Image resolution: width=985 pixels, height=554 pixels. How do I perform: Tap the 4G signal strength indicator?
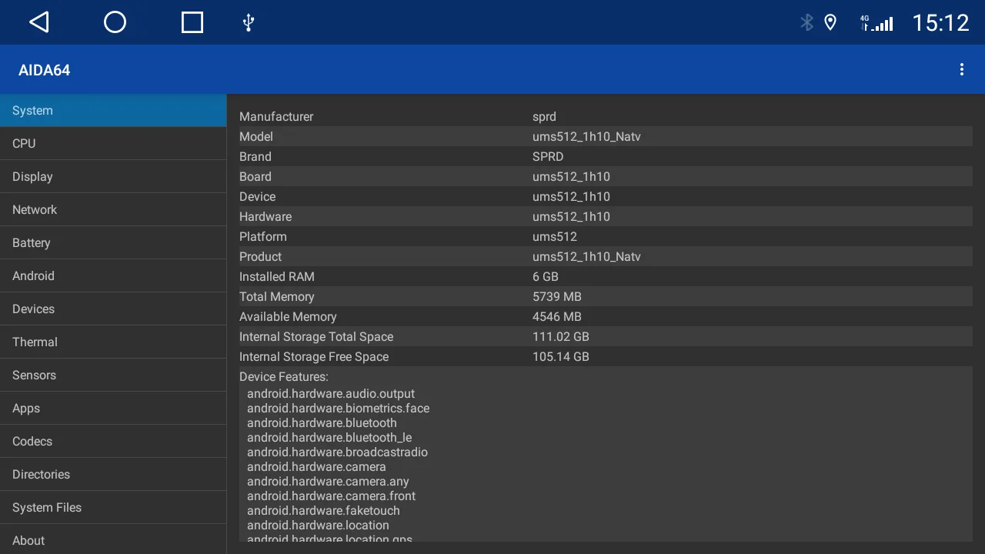[876, 22]
